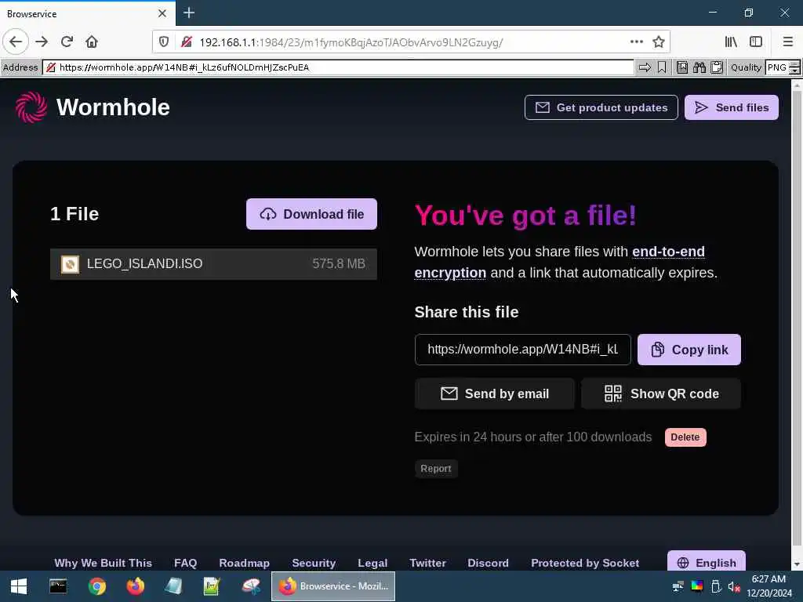Open the taskbar clock 6:27 AM
The width and height of the screenshot is (803, 602).
pyautogui.click(x=768, y=586)
